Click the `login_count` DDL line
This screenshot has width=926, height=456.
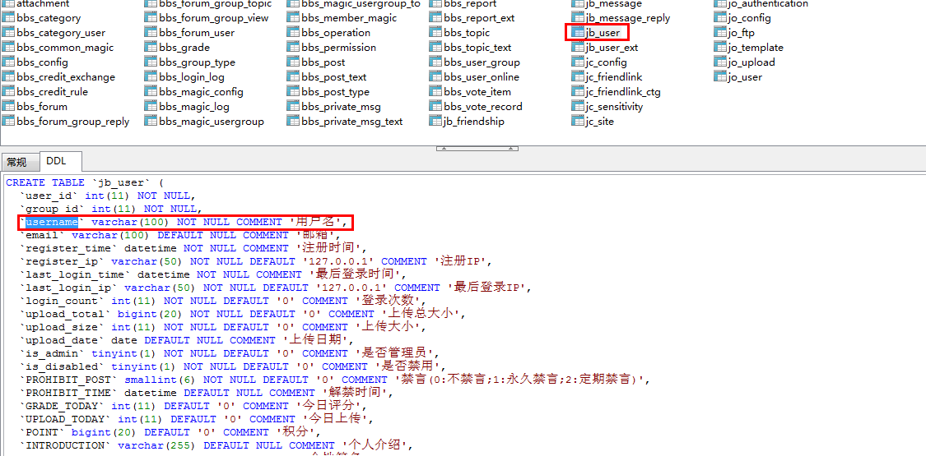222,301
